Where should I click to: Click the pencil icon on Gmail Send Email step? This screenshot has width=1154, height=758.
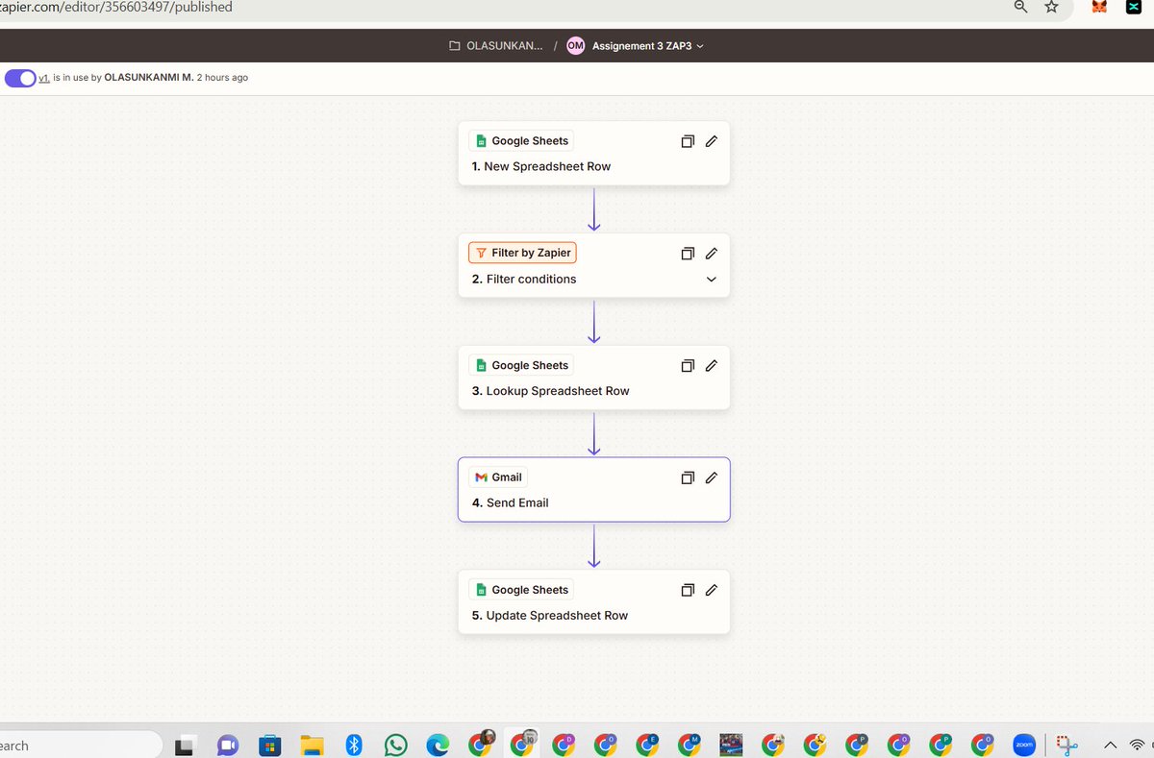(x=712, y=477)
